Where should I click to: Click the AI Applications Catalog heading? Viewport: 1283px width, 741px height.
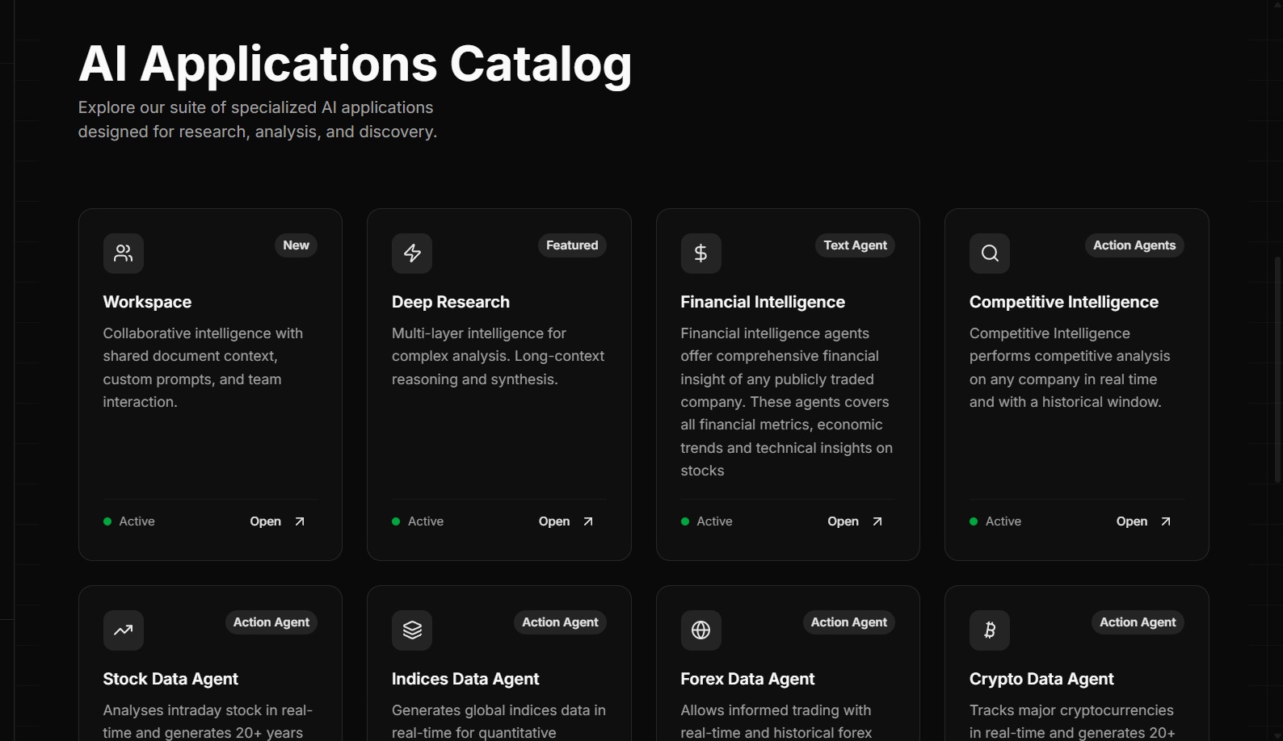coord(355,65)
